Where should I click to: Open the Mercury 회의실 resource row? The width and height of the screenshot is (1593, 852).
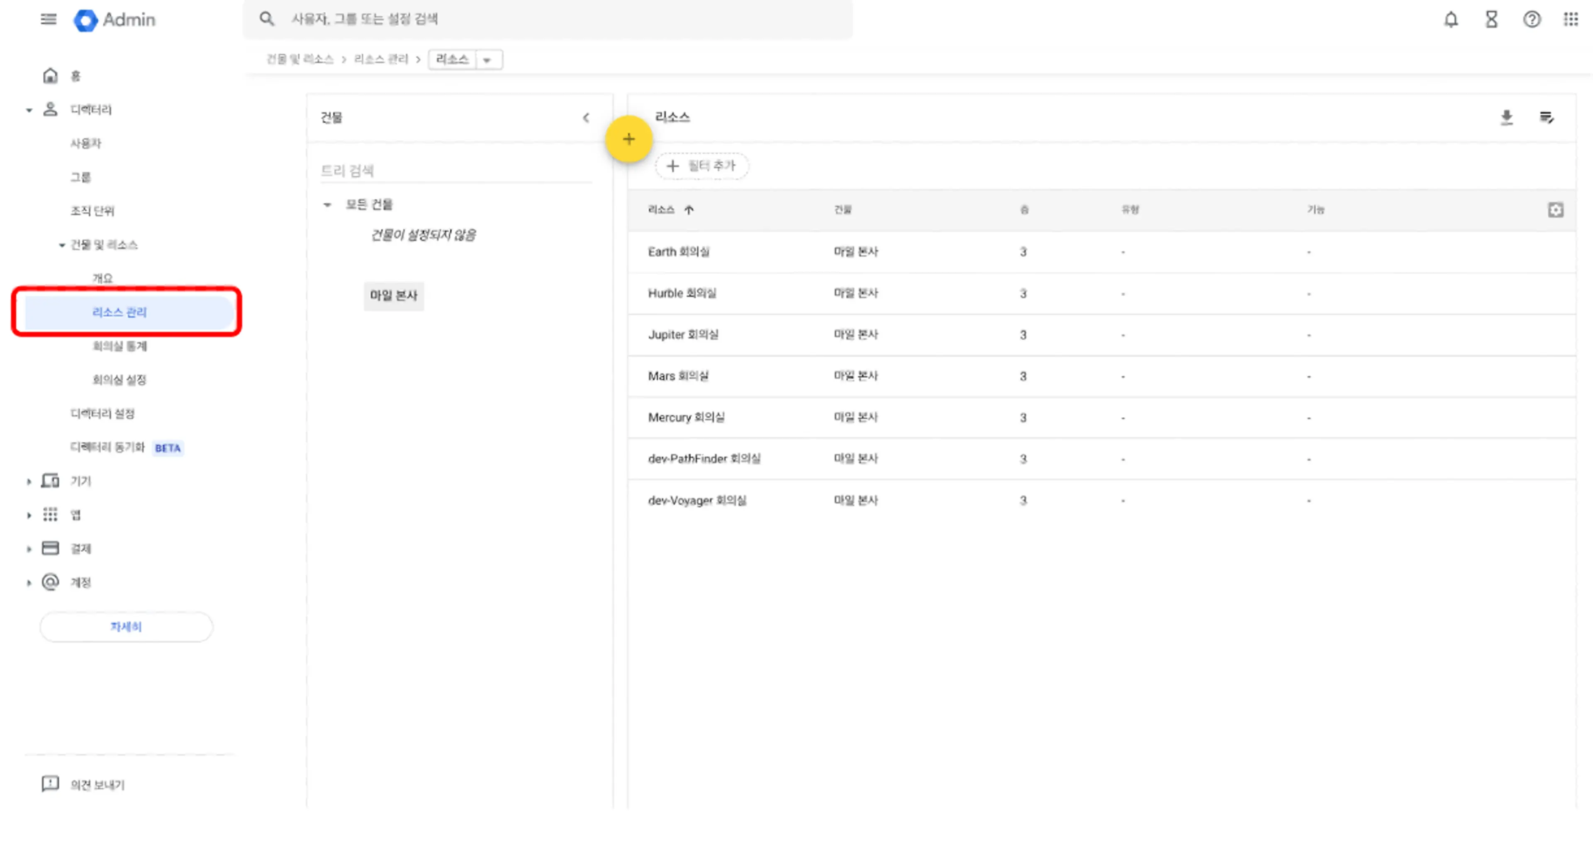(1101, 417)
